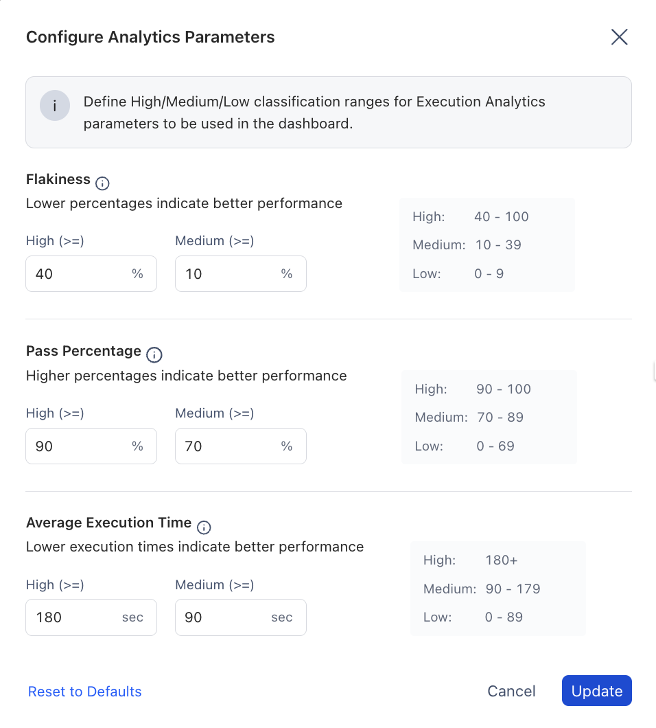Click the % suffix in Flakiness Medium field
The image size is (656, 728).
287,274
